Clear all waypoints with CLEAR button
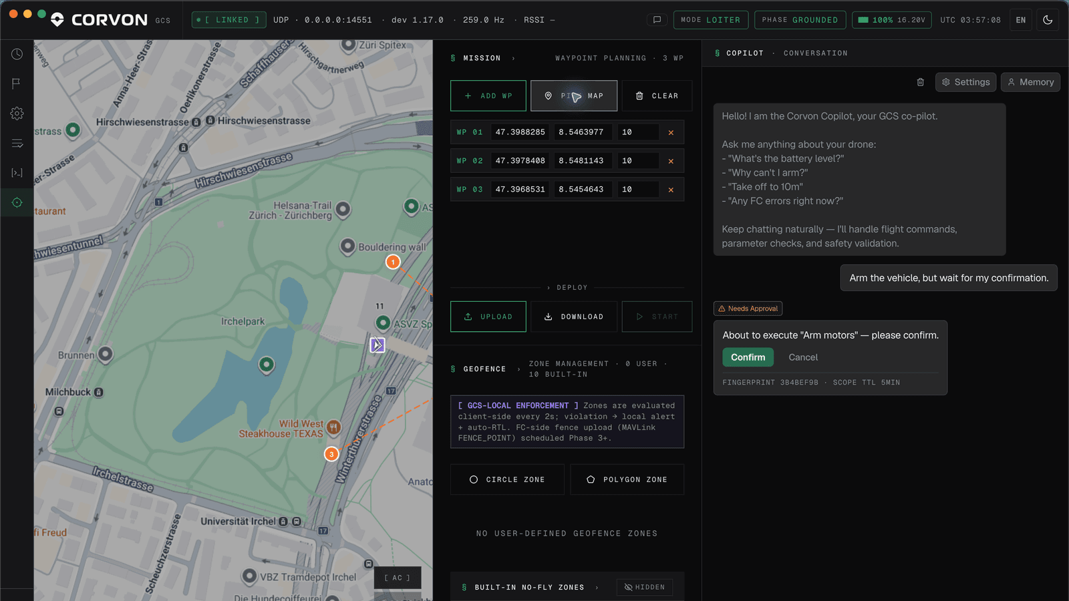Screen dimensions: 1069x601 (657, 95)
